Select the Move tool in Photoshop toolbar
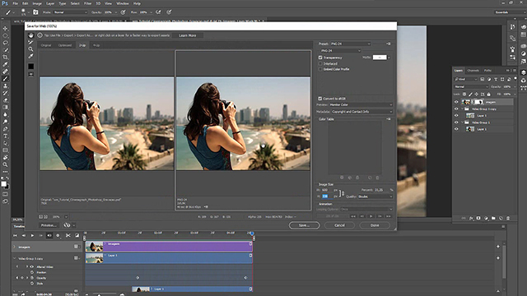527x296 pixels. 5,28
